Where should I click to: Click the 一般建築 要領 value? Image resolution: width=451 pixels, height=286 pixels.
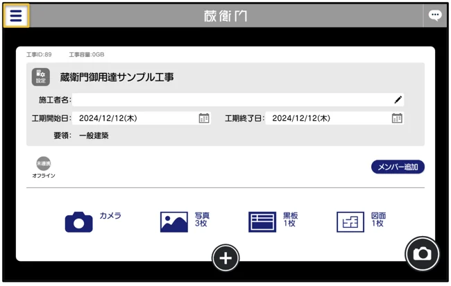pyautogui.click(x=94, y=136)
